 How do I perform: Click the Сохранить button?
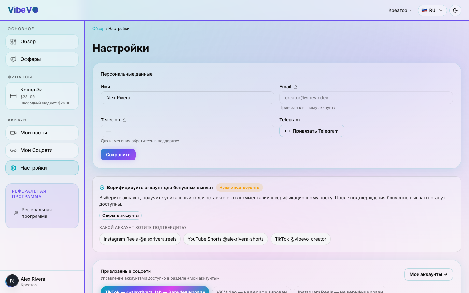click(118, 155)
